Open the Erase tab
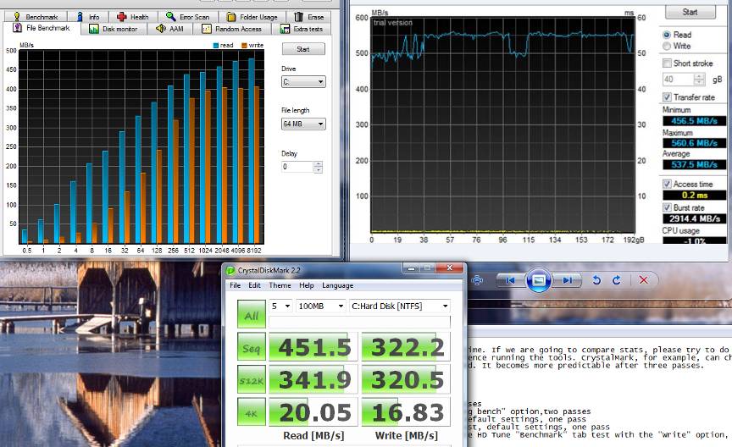Screen dimensions: 732x447 [309, 17]
